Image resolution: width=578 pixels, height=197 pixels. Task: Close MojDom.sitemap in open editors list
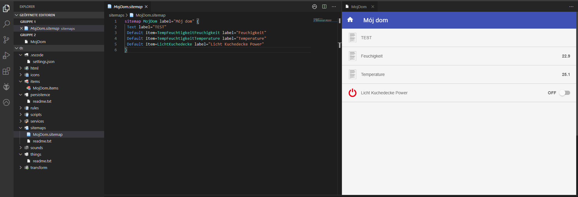coord(21,28)
